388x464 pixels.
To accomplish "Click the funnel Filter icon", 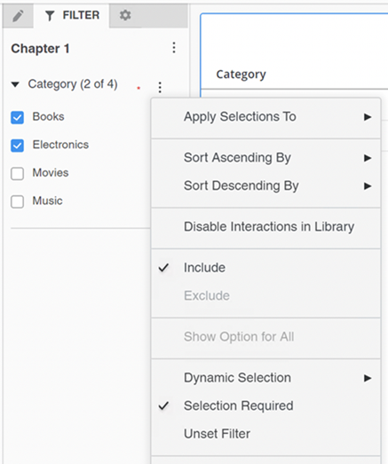I will click(50, 15).
